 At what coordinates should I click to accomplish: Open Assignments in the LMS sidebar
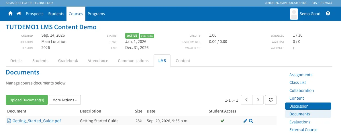click(301, 75)
